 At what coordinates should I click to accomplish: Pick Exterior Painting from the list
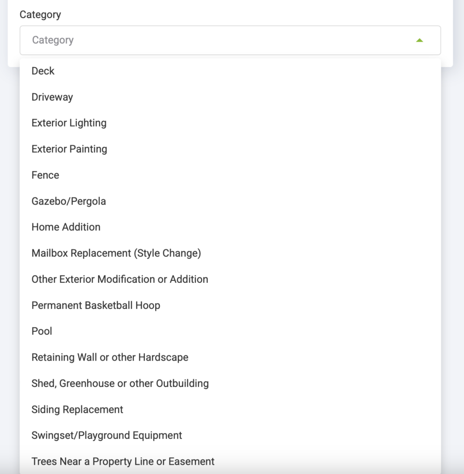tap(230, 149)
